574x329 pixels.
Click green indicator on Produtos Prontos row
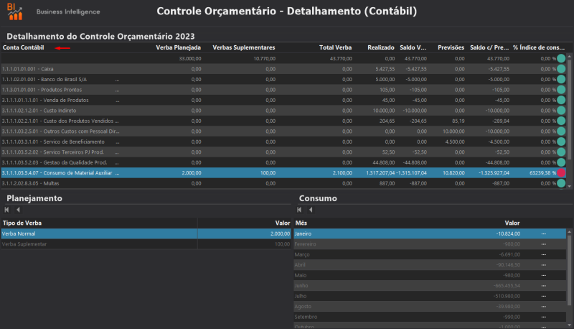coord(561,89)
